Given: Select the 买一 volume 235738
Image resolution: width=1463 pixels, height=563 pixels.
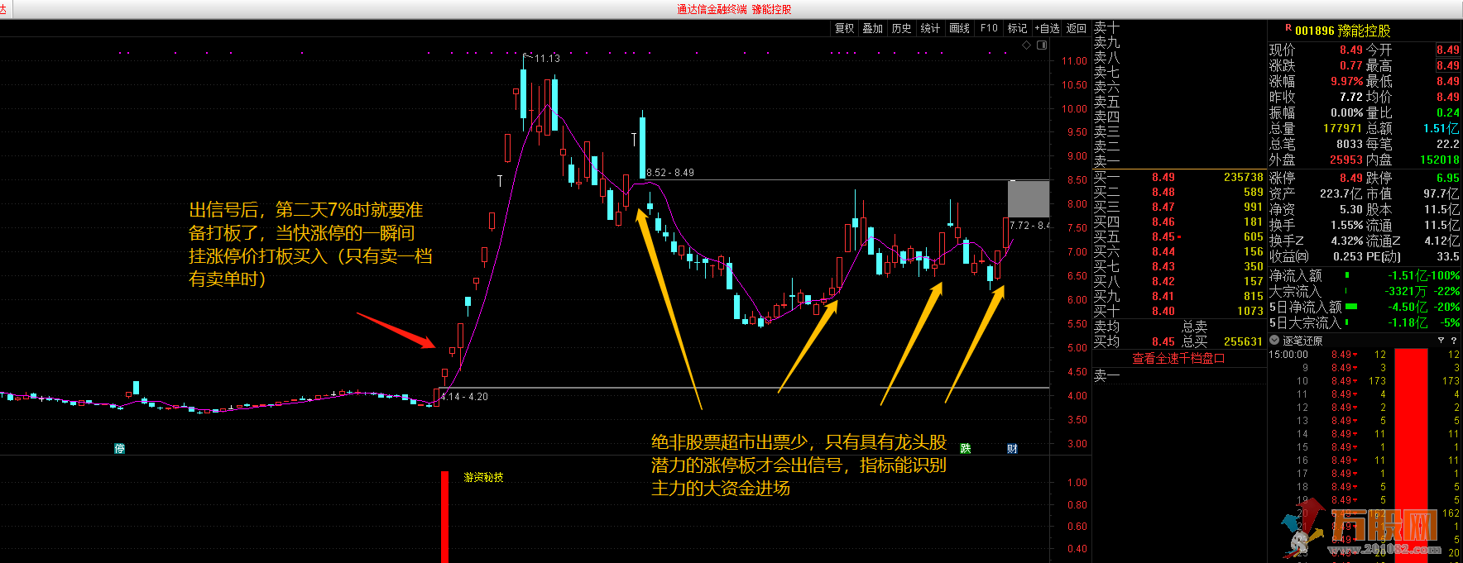Looking at the screenshot, I should click(1243, 177).
